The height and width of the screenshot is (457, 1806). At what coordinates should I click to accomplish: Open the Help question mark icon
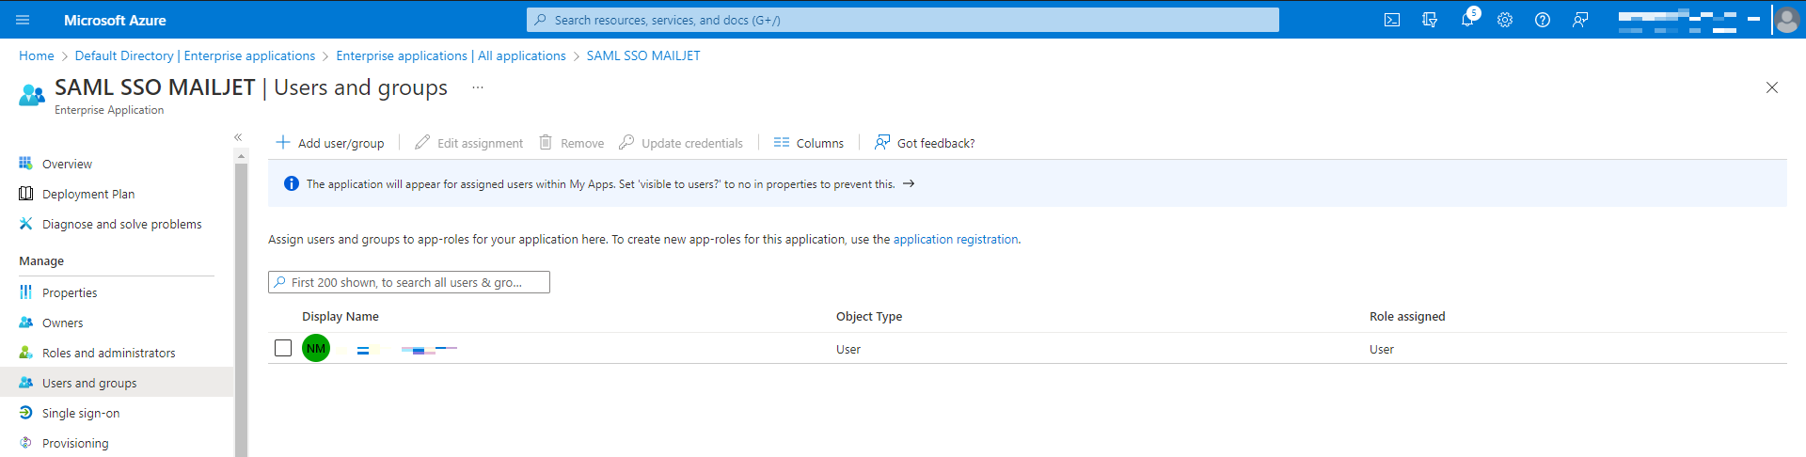[x=1543, y=20]
